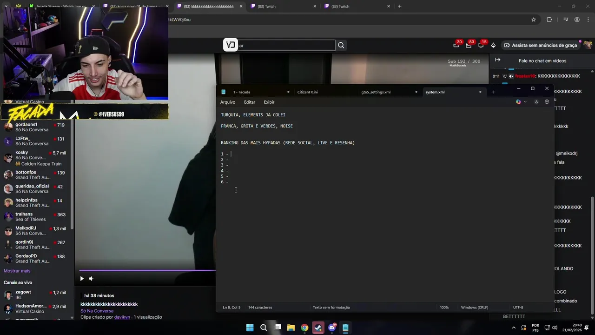Play the paused Twitch clip

[82, 279]
